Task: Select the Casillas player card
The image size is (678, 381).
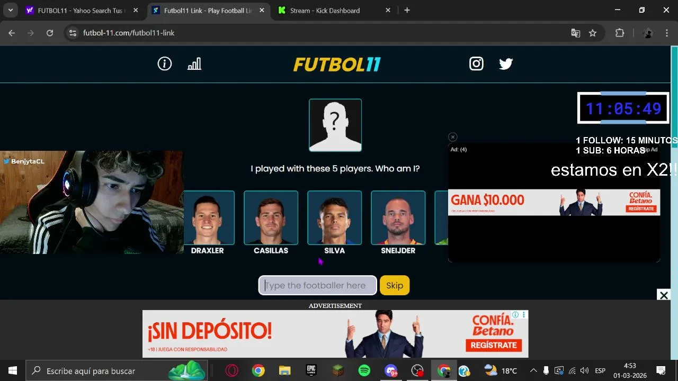Action: (x=271, y=223)
